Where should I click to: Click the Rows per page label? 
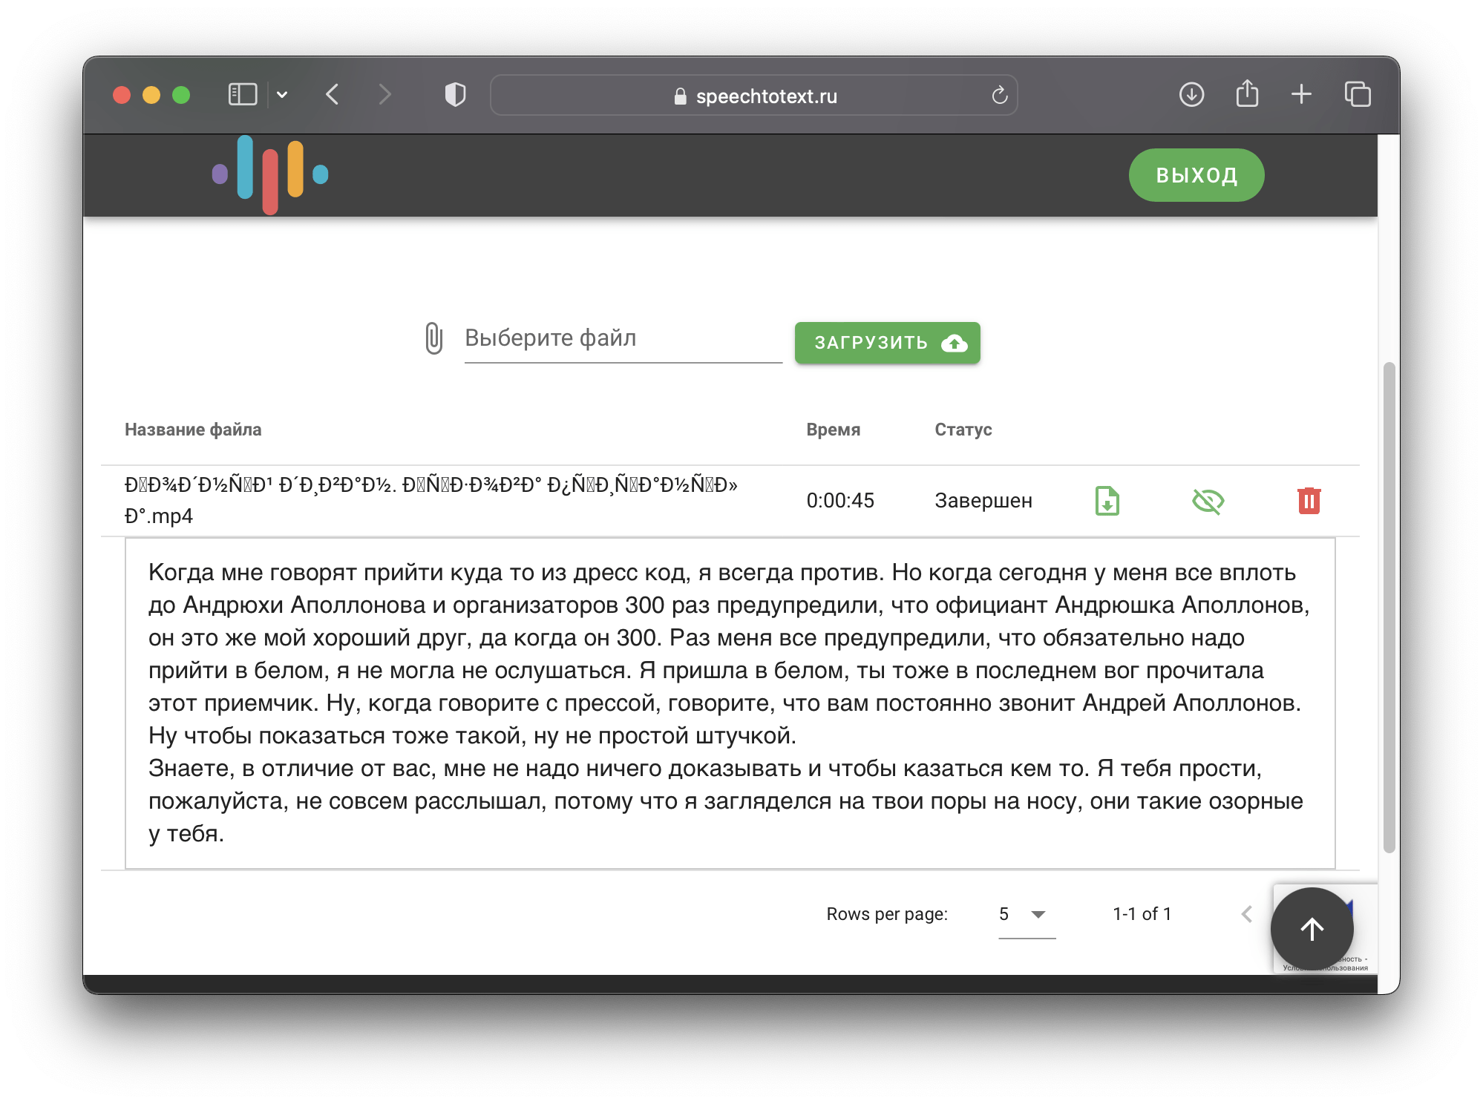887,914
